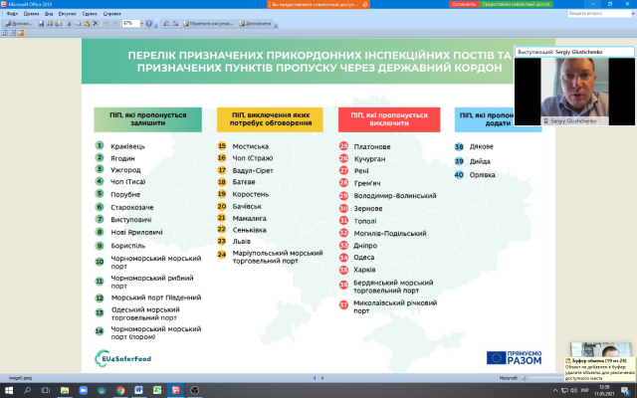Open the Action Center notifications icon
The width and height of the screenshot is (637, 398).
tap(625, 391)
